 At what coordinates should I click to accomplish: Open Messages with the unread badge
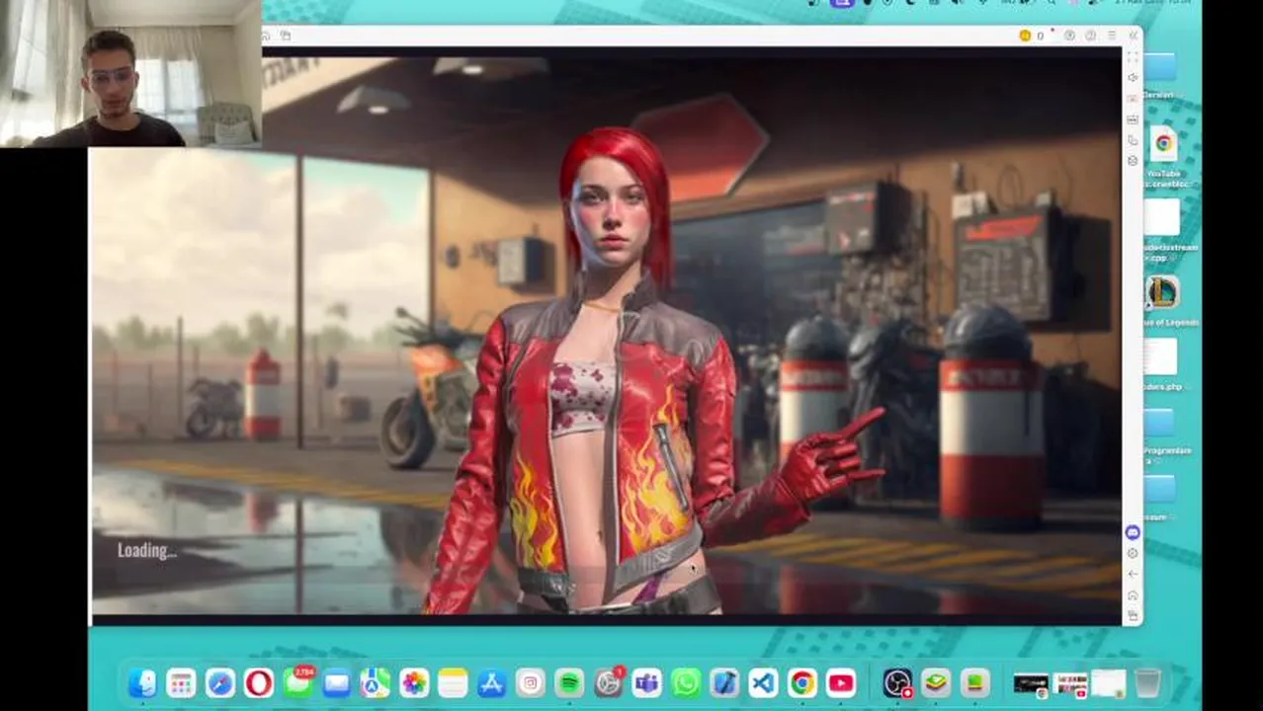[297, 682]
